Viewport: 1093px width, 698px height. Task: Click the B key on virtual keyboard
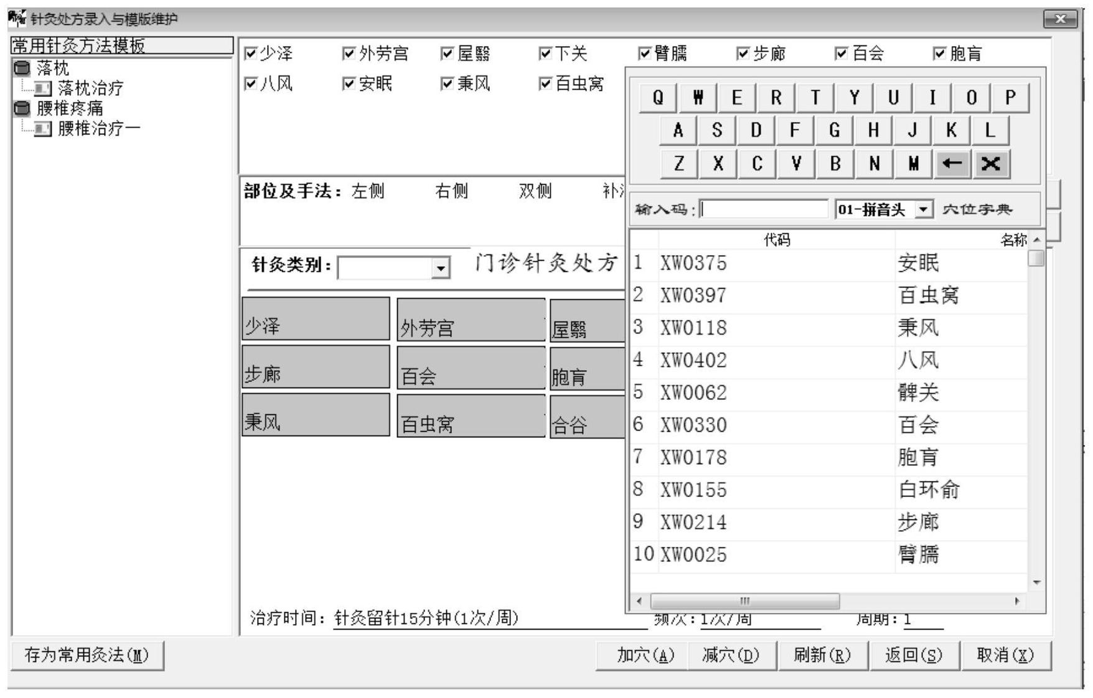(835, 164)
